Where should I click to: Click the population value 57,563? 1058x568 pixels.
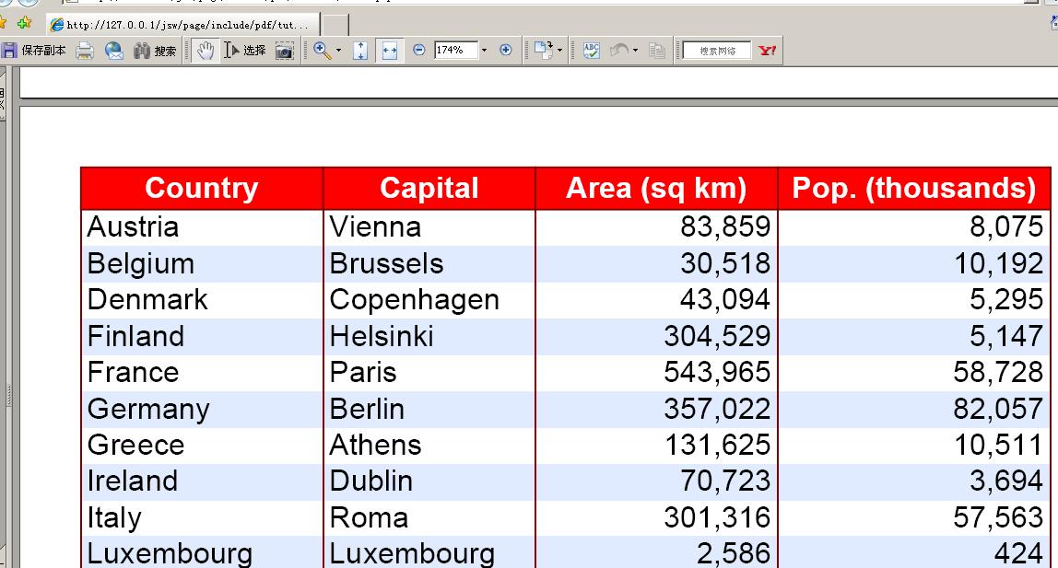point(999,518)
